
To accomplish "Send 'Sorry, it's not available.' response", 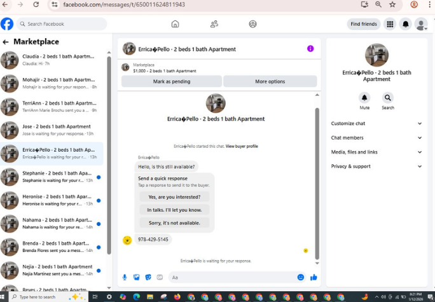I will 174,223.
